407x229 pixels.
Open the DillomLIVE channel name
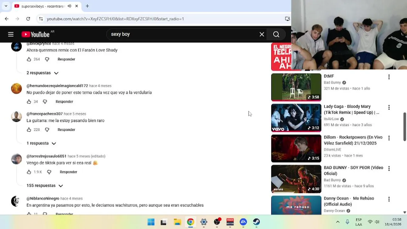(333, 149)
